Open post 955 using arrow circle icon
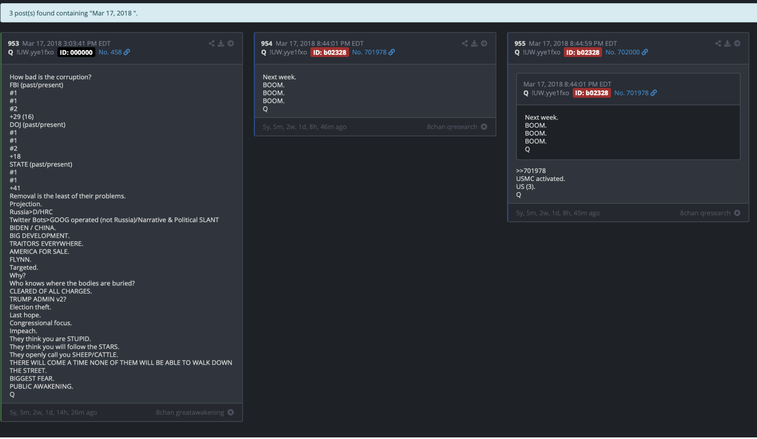Image resolution: width=757 pixels, height=439 pixels. point(737,43)
